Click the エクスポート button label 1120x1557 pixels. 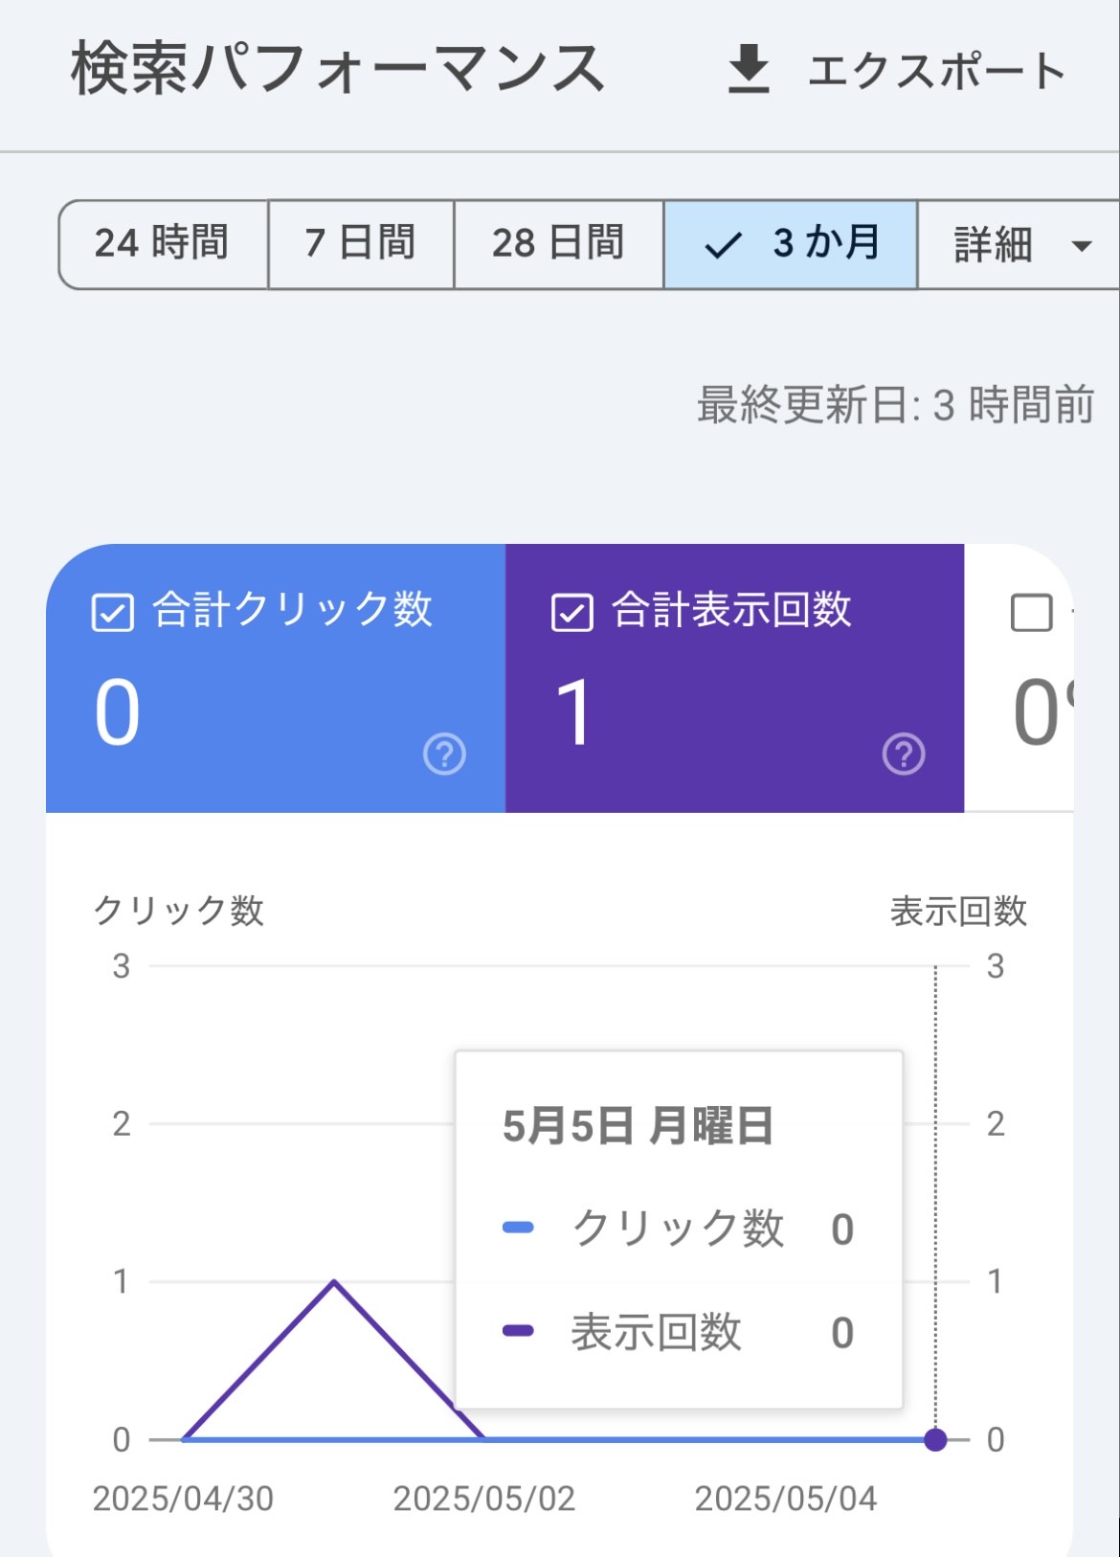pos(937,71)
